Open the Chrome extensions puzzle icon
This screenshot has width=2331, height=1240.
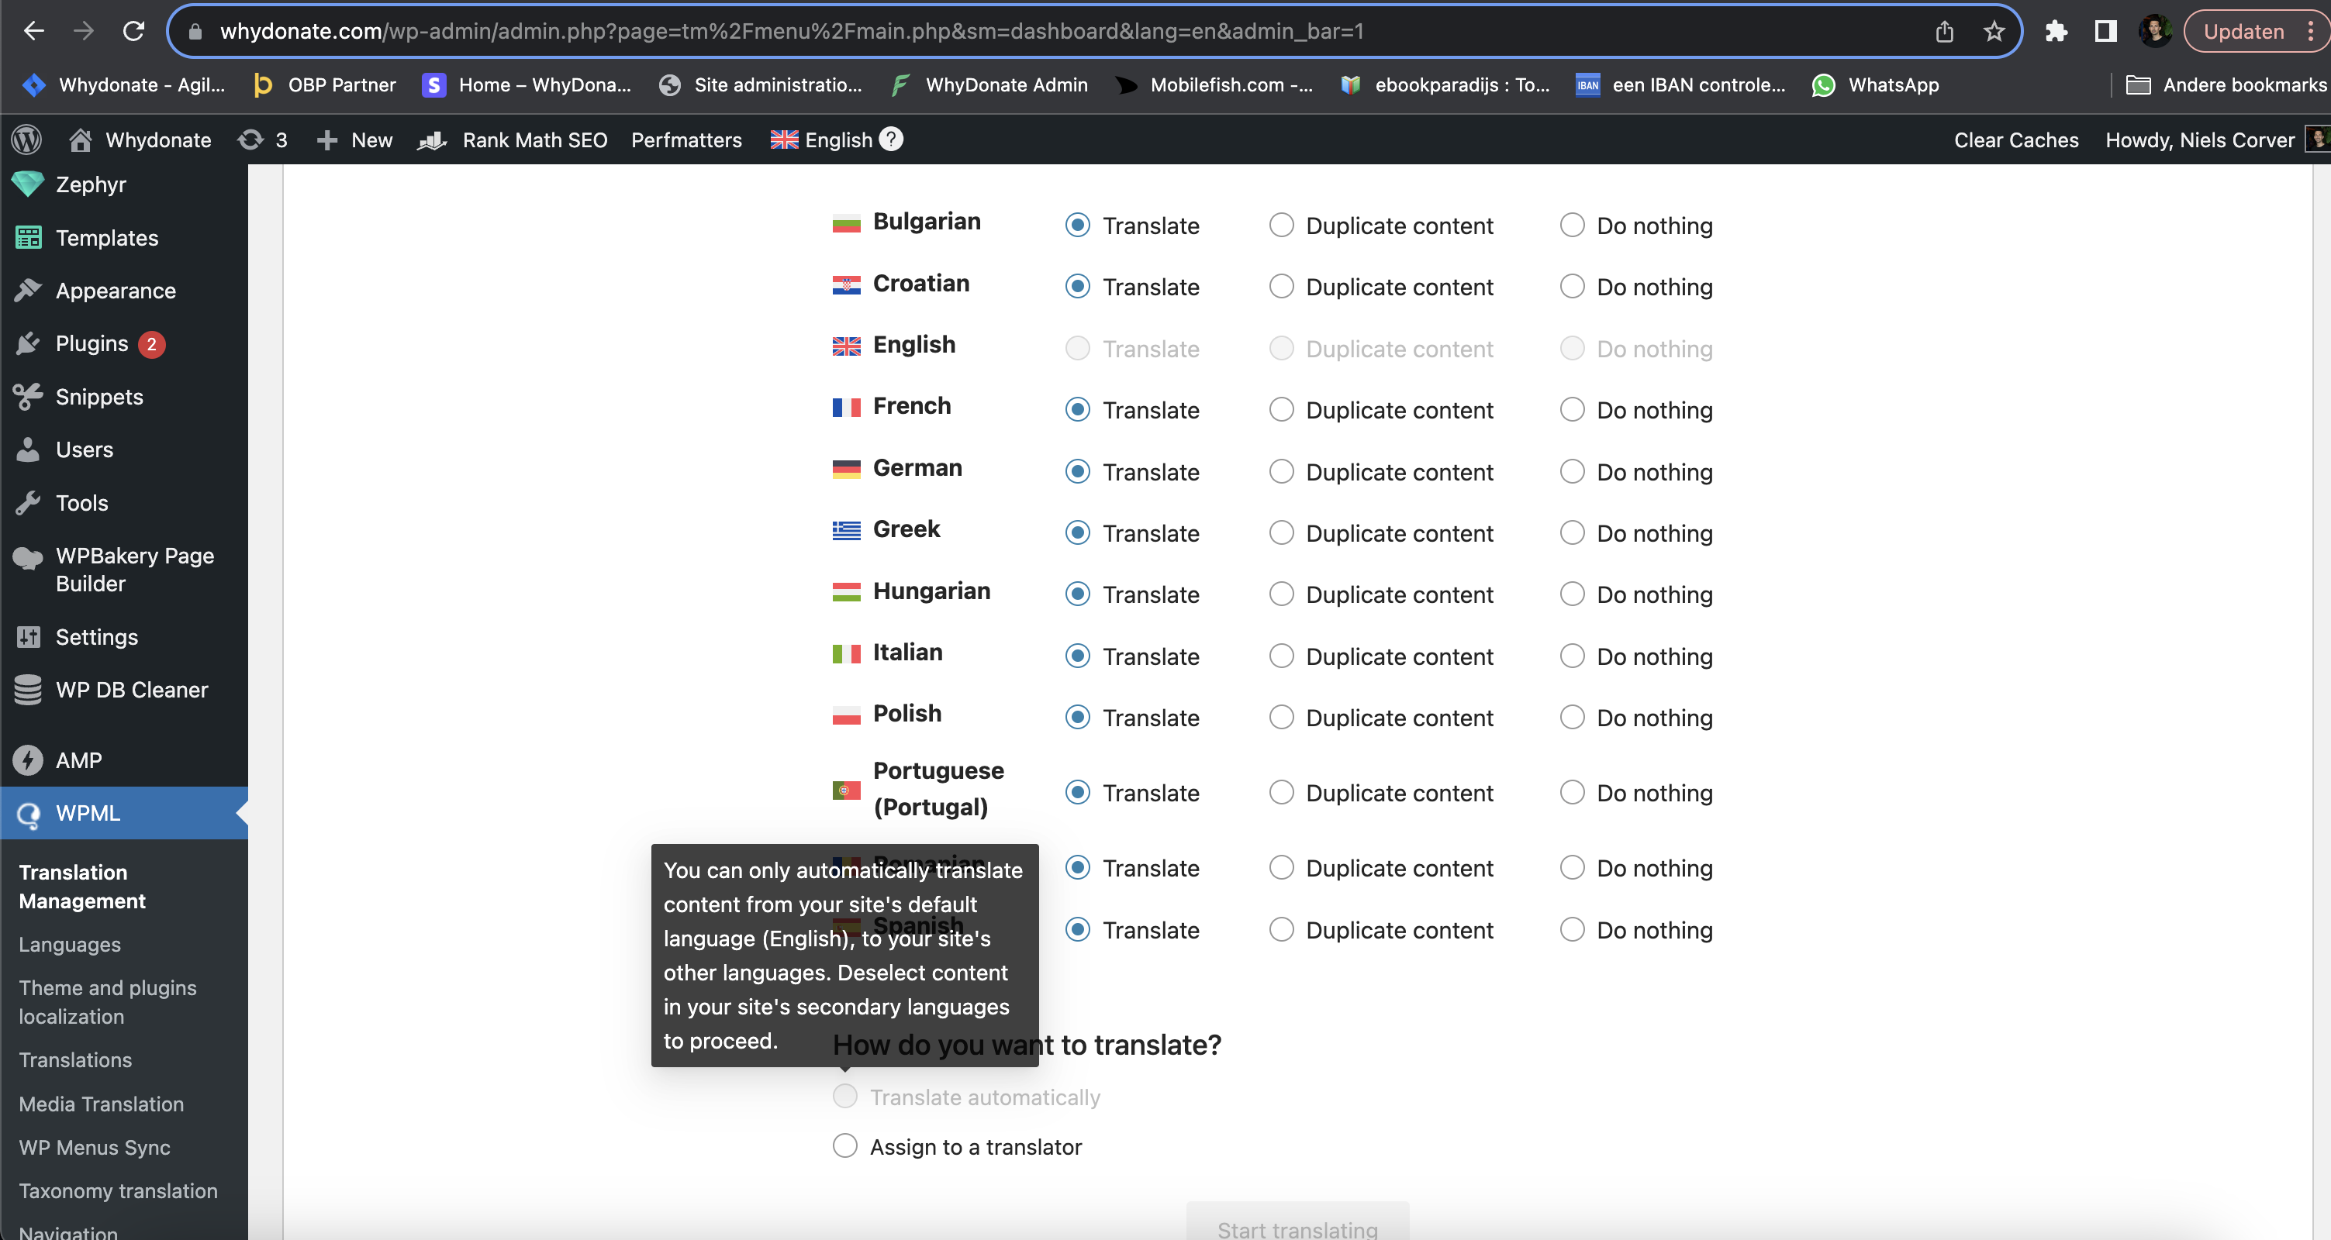(x=2056, y=32)
